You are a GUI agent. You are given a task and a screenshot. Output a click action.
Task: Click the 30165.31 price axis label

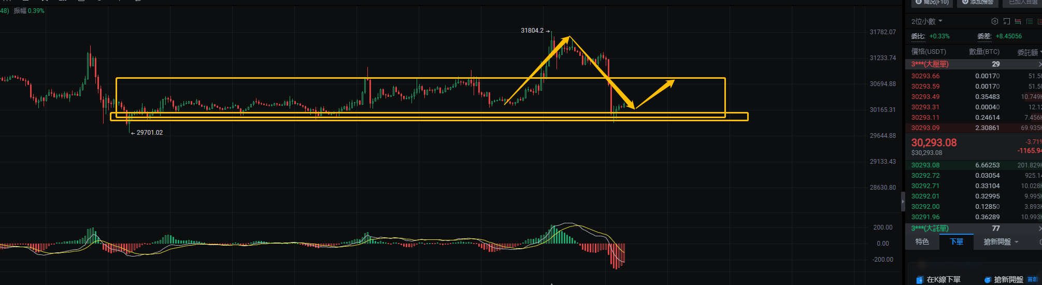(x=883, y=110)
